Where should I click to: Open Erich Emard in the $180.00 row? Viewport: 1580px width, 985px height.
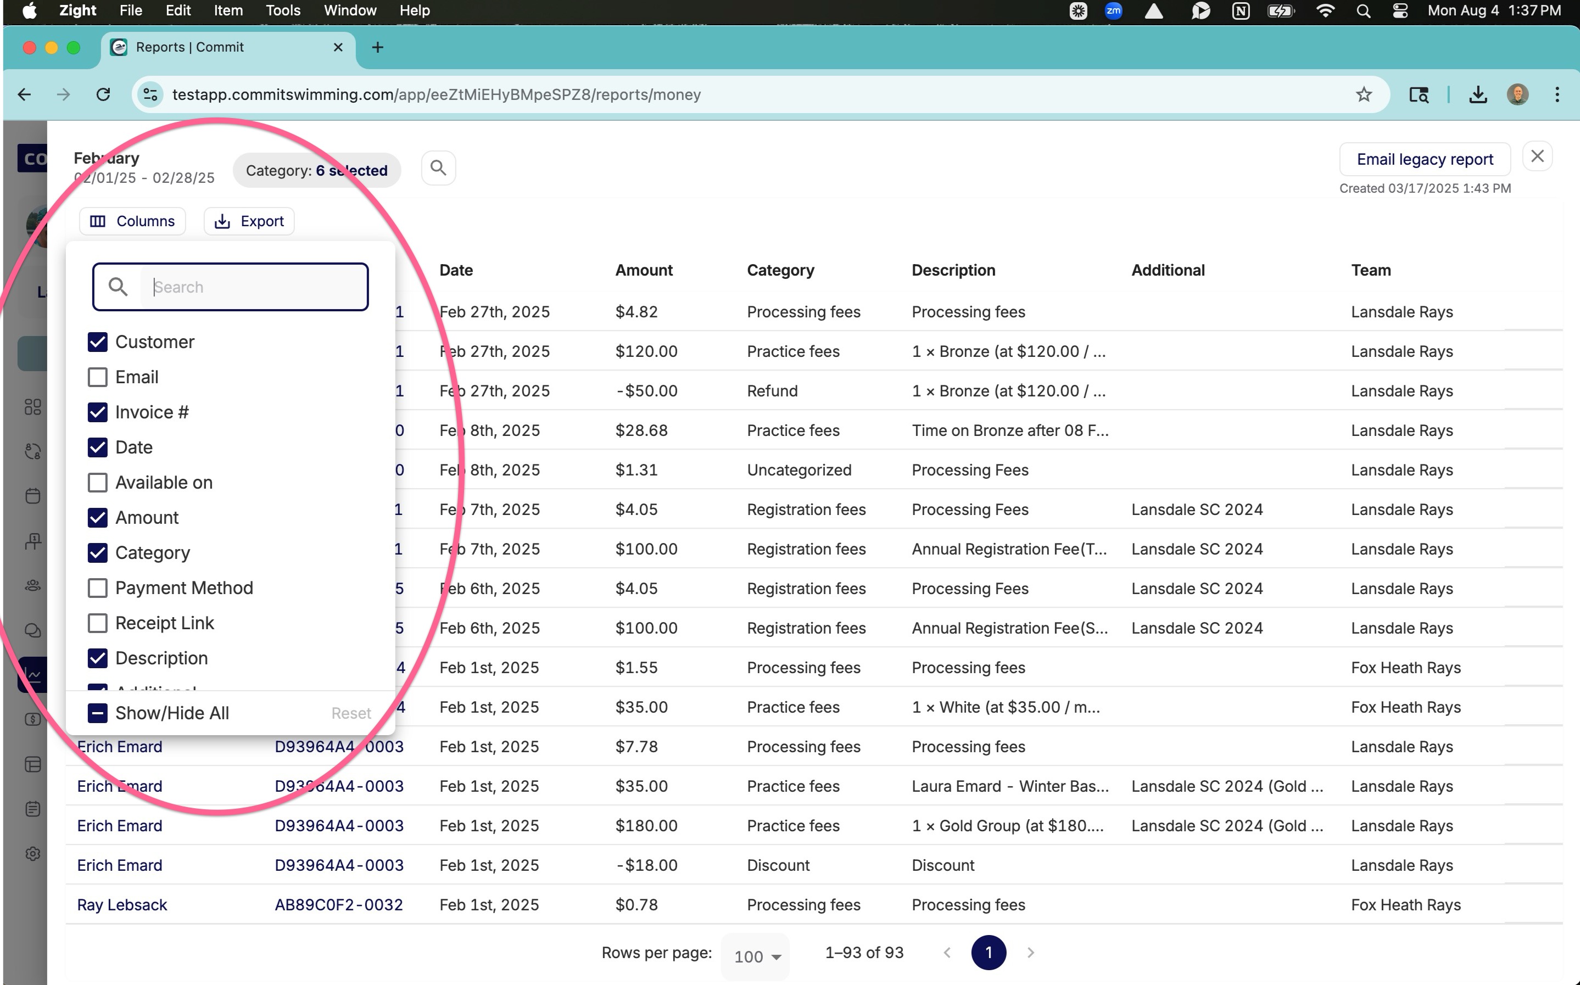[x=120, y=826]
